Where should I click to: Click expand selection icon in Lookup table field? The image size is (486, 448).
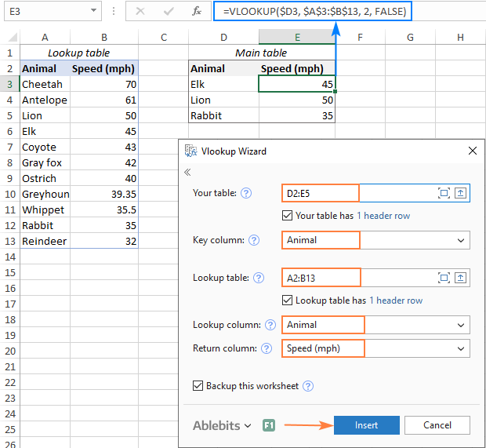[444, 278]
